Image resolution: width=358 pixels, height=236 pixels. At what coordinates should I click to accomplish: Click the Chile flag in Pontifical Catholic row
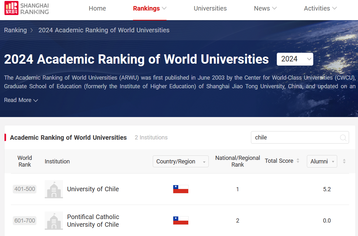(x=181, y=220)
